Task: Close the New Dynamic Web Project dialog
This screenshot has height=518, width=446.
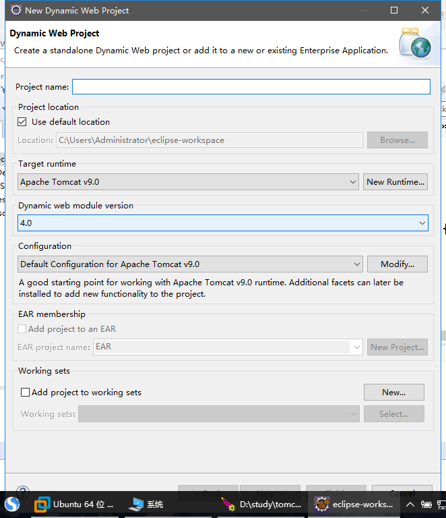Action: (x=425, y=10)
